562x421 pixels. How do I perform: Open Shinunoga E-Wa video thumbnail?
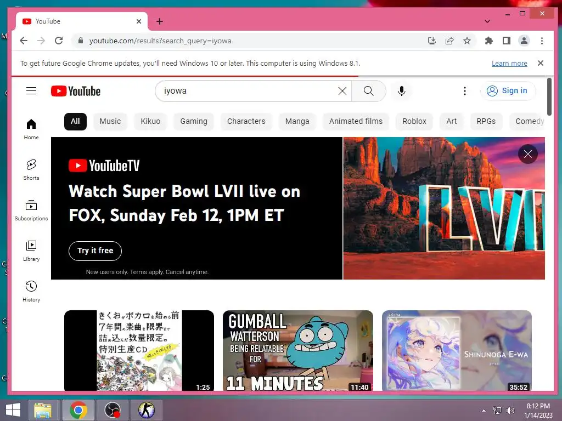[457, 350]
